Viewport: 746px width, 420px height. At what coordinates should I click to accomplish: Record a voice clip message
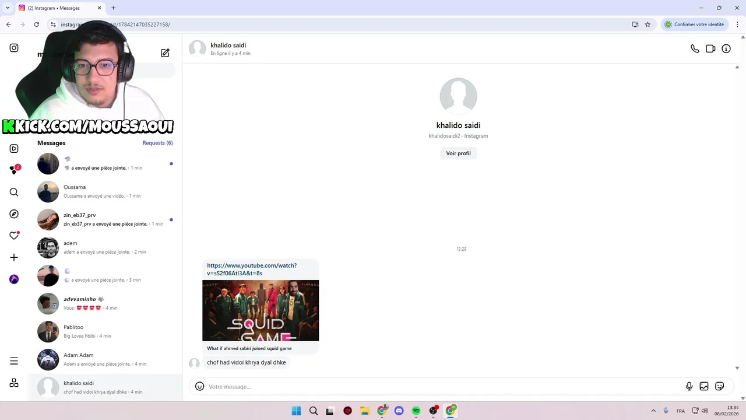689,386
